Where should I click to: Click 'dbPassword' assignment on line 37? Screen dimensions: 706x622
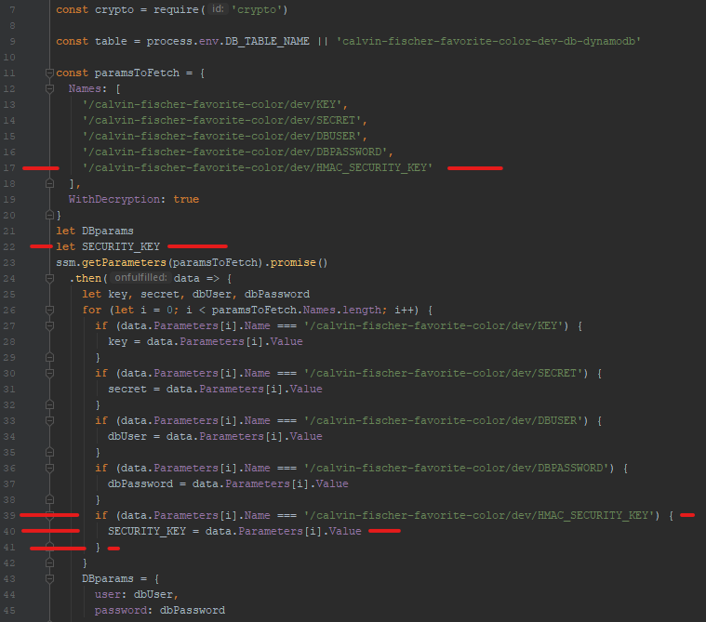pos(140,483)
